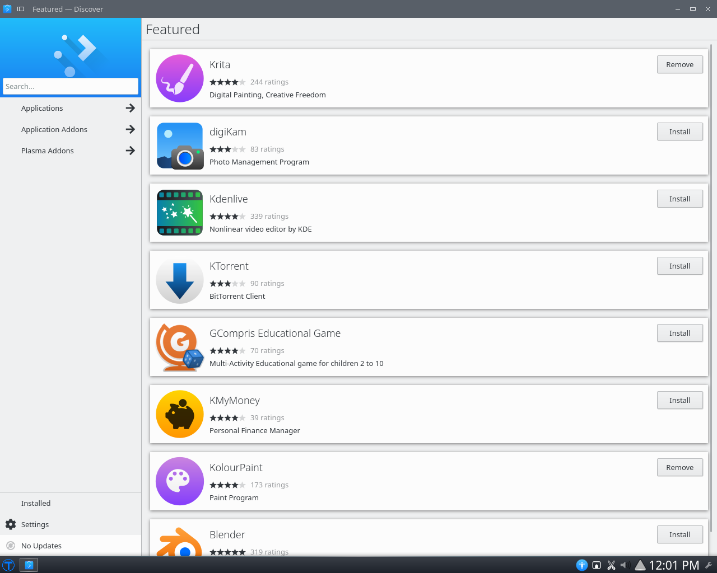Image resolution: width=717 pixels, height=573 pixels.
Task: Install Kdenlive
Action: coord(679,199)
